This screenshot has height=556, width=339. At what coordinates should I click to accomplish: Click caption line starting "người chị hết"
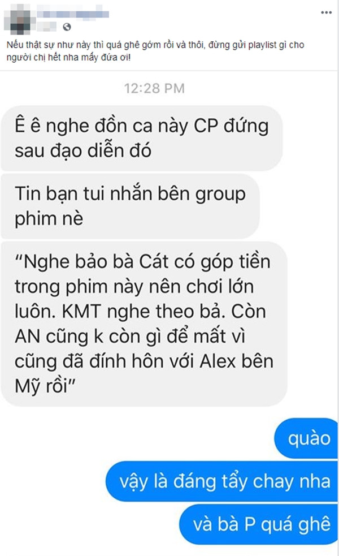pos(68,58)
